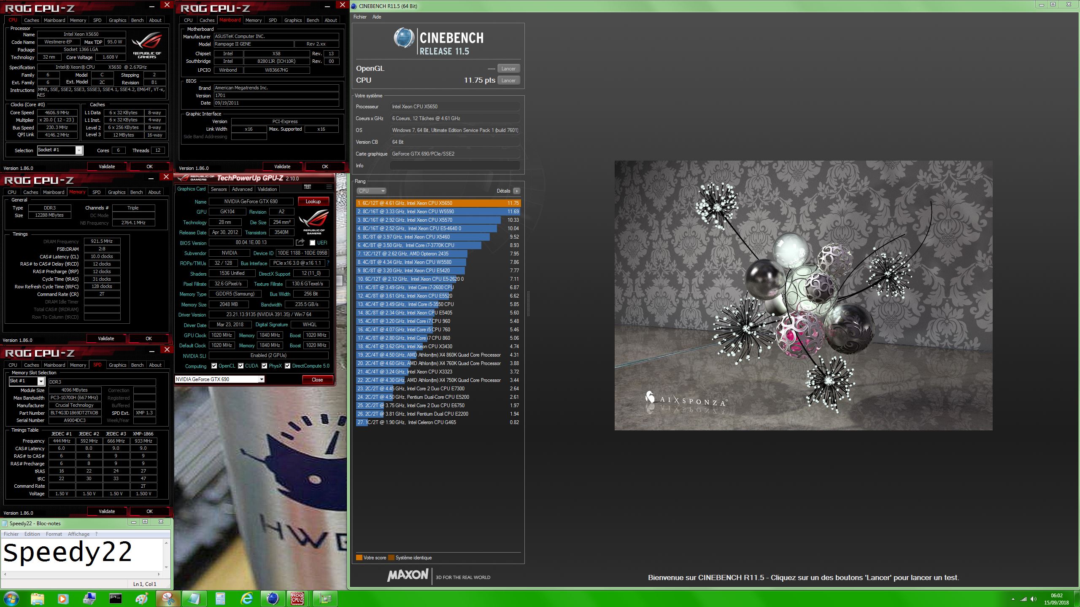Click Validate in the CPU-Z Mainboard window

(x=282, y=167)
